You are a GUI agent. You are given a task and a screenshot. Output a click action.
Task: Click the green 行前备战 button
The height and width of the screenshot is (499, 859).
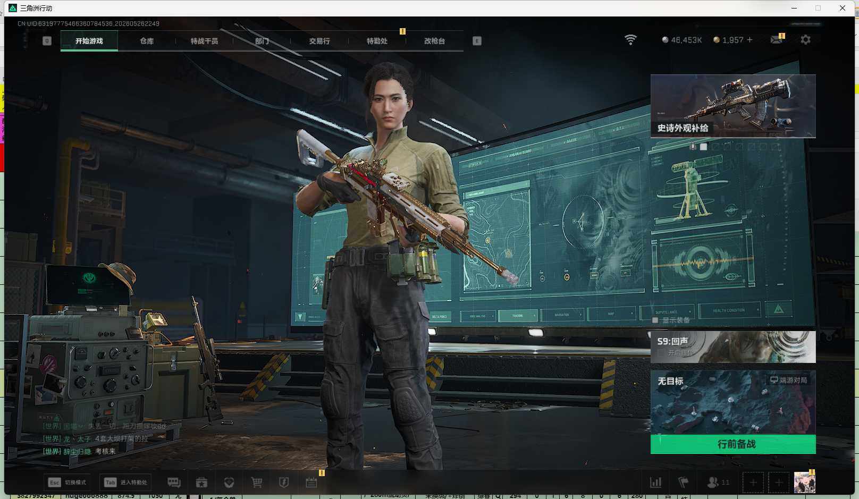coord(733,444)
